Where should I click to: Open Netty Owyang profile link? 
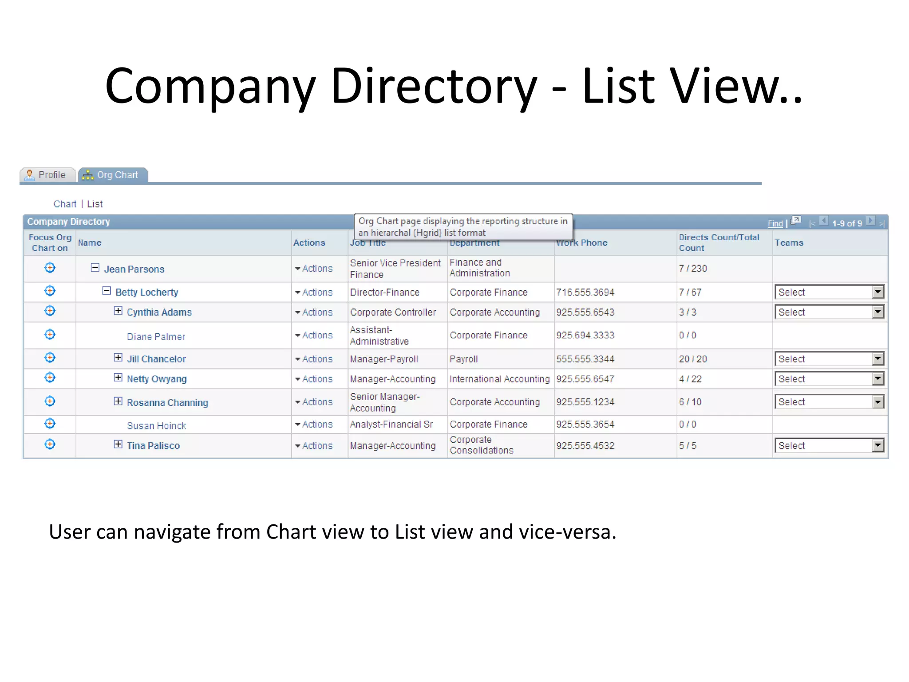click(157, 379)
